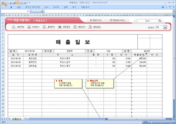Viewport: 176px width, 124px height.
Task: Click the 새로작성 refresh icon
Action: [14, 27]
